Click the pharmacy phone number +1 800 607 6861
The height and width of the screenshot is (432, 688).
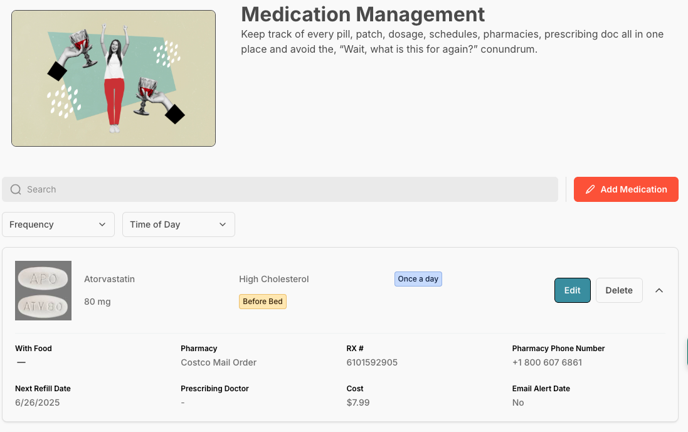[547, 362]
